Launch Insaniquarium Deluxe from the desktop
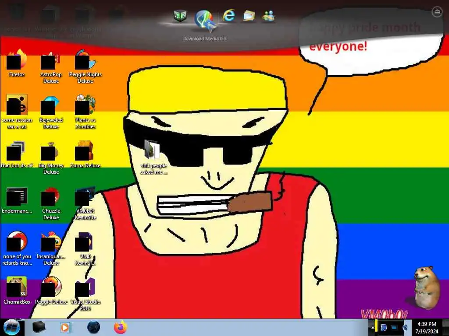The width and height of the screenshot is (449, 336). [51, 248]
